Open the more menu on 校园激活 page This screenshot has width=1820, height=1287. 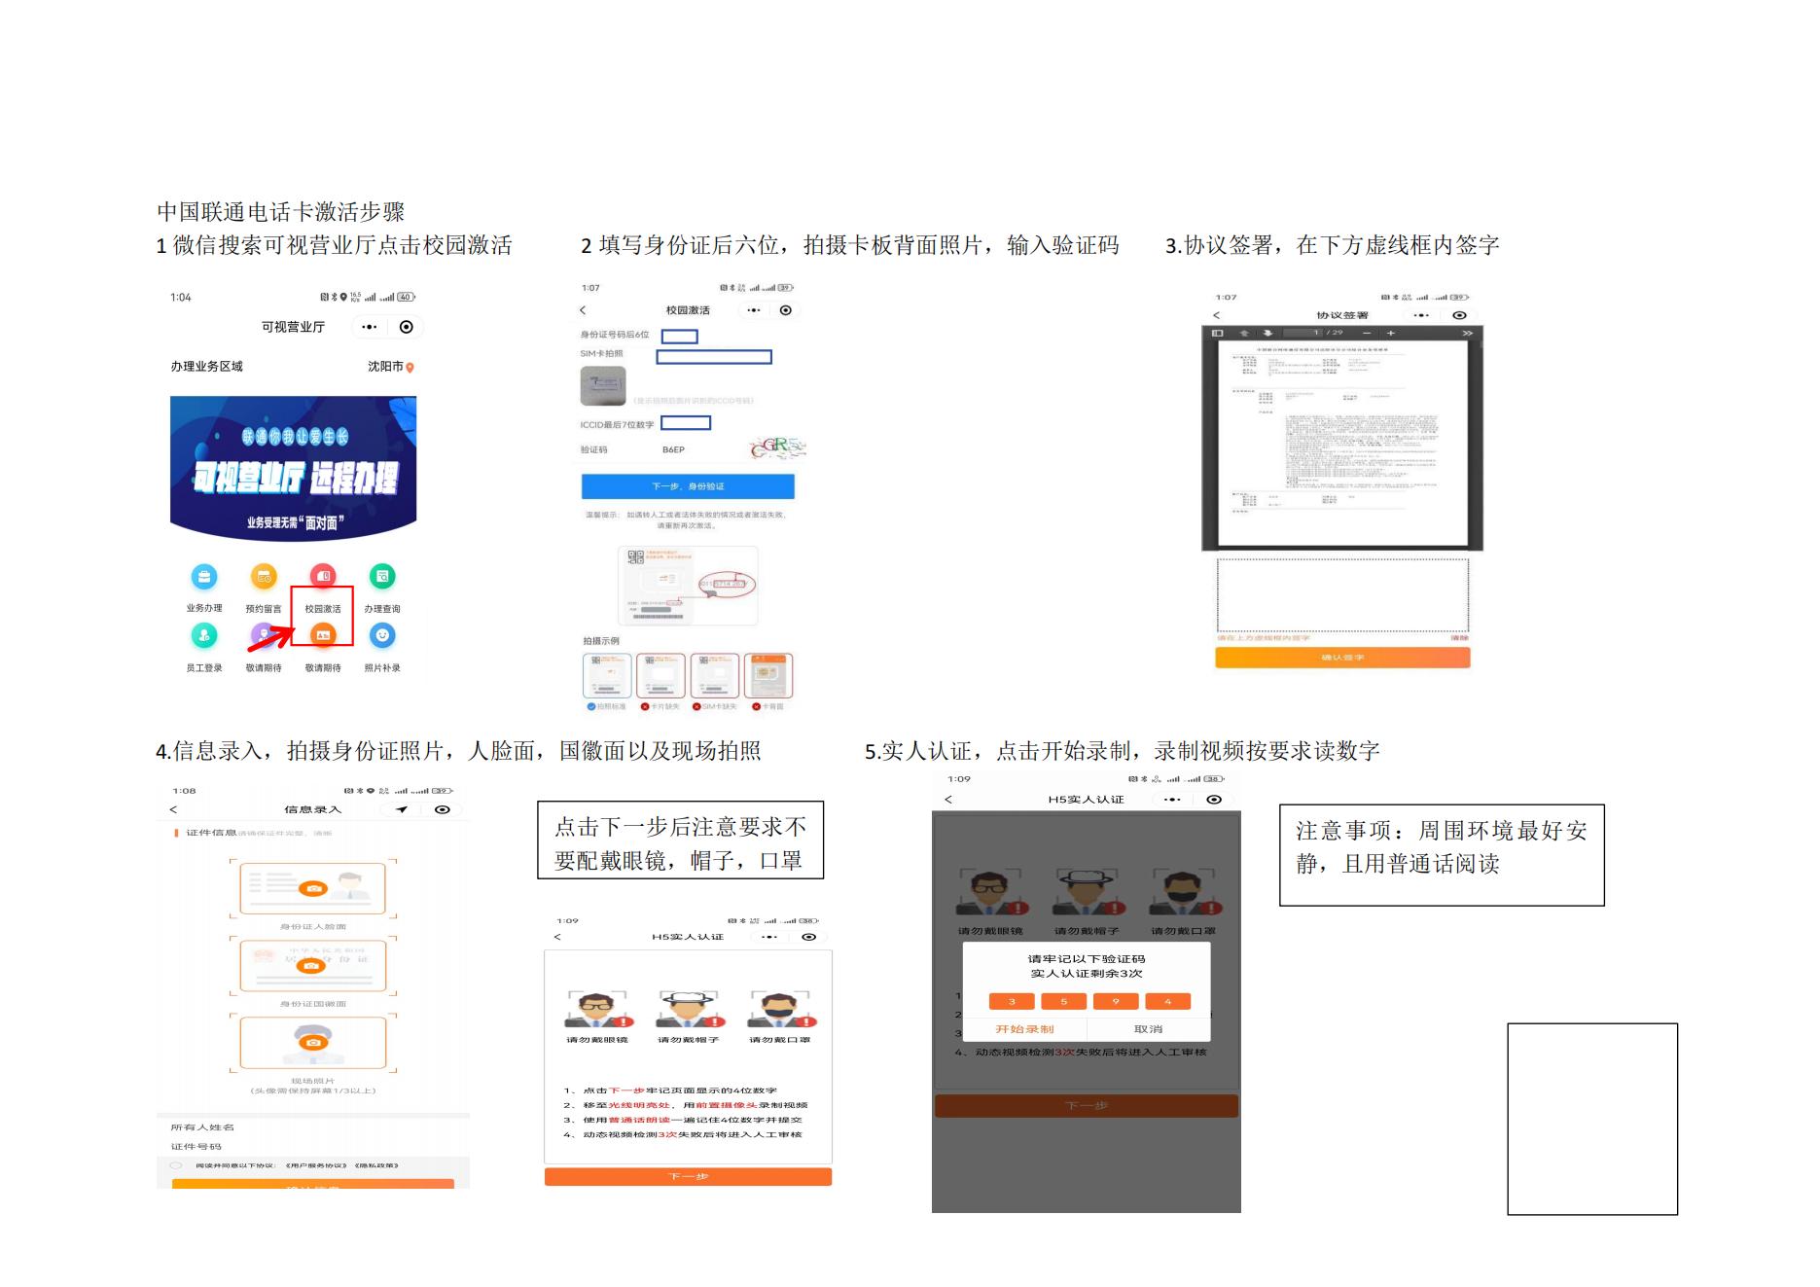pos(753,310)
